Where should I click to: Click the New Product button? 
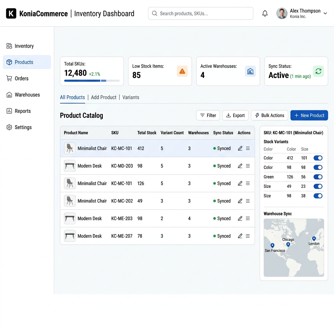(x=309, y=115)
